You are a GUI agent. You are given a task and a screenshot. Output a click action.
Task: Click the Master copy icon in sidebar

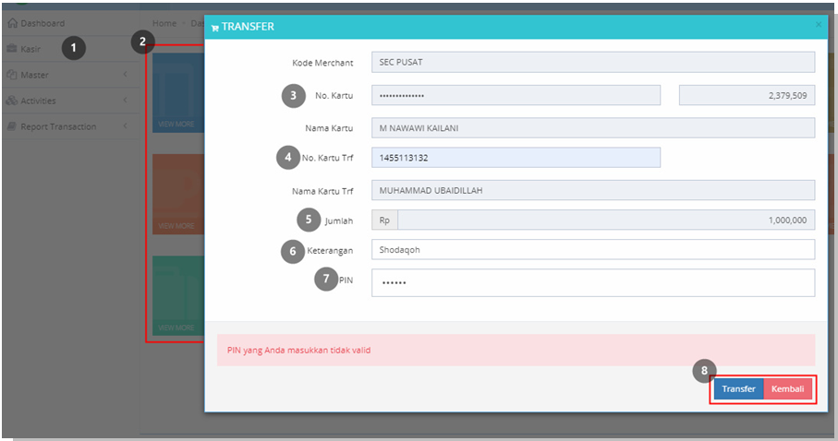(12, 75)
